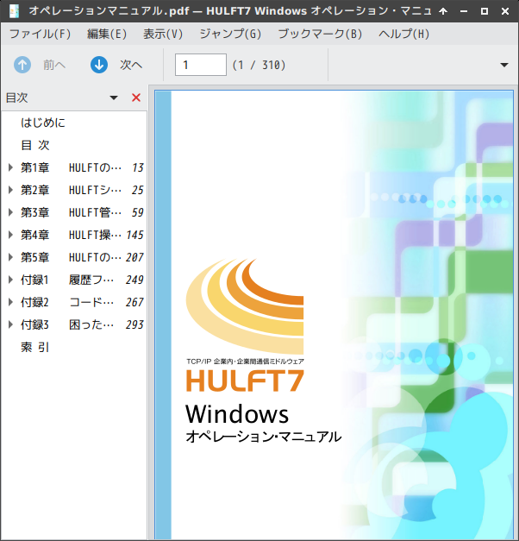Click the 次へ button label

point(131,65)
